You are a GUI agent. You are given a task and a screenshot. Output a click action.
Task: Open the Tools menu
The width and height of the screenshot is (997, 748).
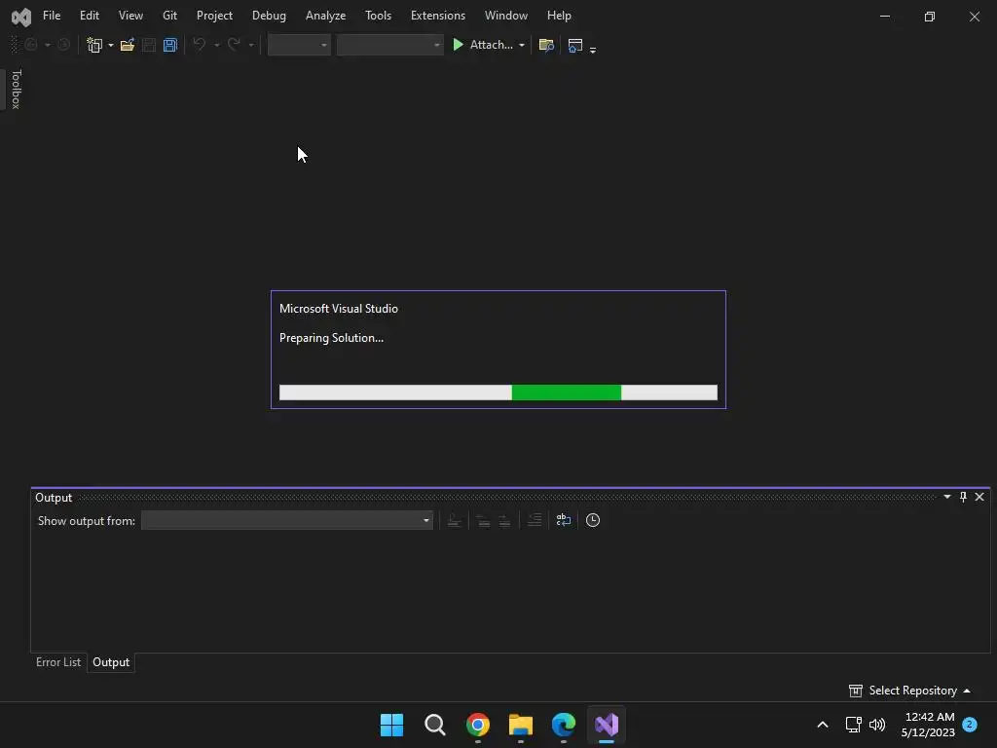[378, 16]
